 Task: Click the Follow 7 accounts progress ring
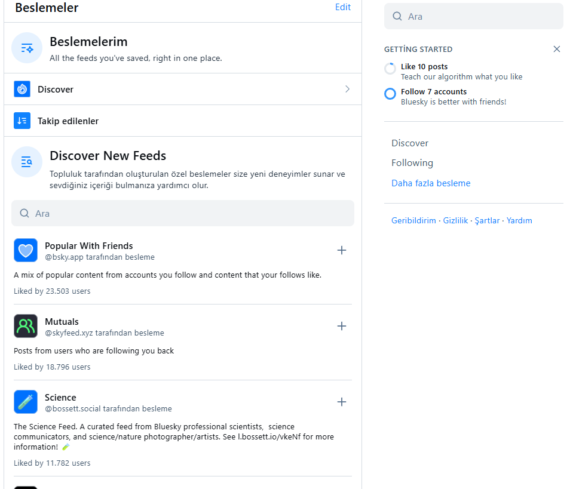point(390,94)
